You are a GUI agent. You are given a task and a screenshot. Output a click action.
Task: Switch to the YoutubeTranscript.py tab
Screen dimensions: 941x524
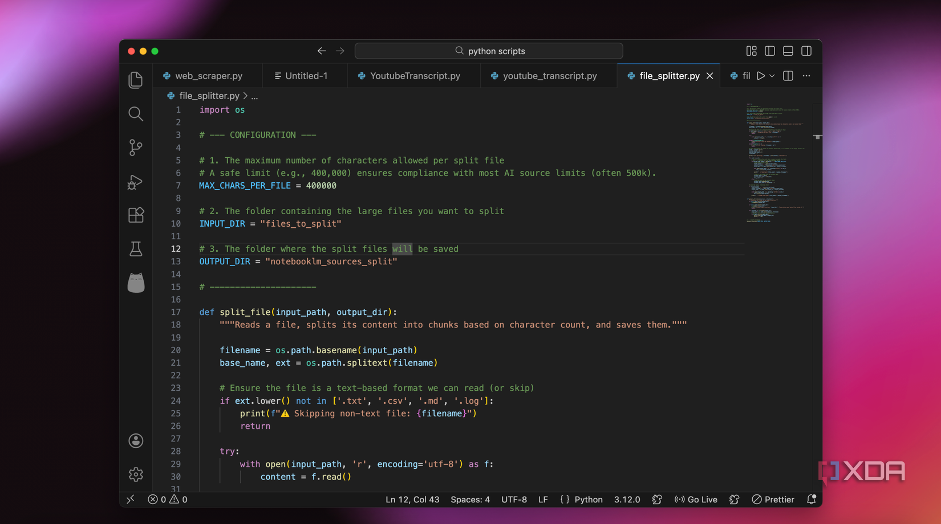pyautogui.click(x=415, y=76)
